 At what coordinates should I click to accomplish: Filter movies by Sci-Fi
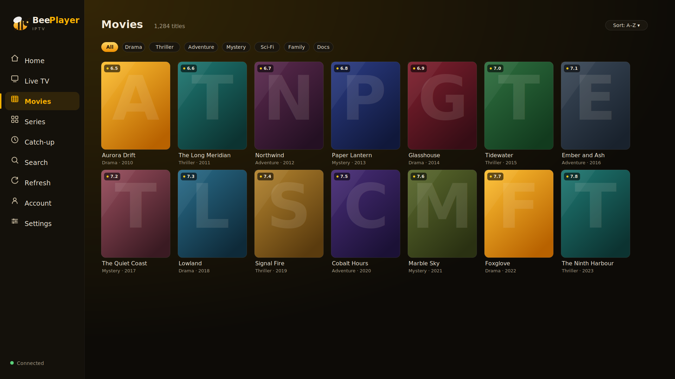[x=267, y=47]
